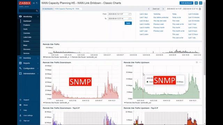The height and width of the screenshot is (125, 223).
Task: Open Problems under Monitoring
Action: [27, 25]
